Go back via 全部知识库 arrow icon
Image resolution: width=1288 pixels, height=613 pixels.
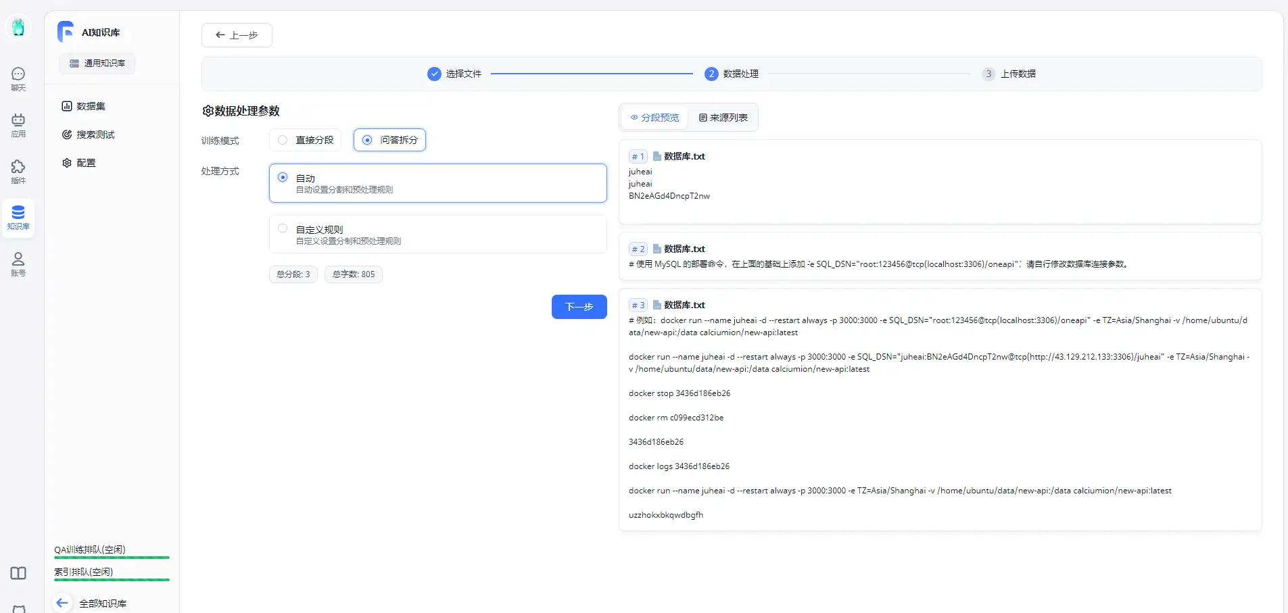point(62,603)
